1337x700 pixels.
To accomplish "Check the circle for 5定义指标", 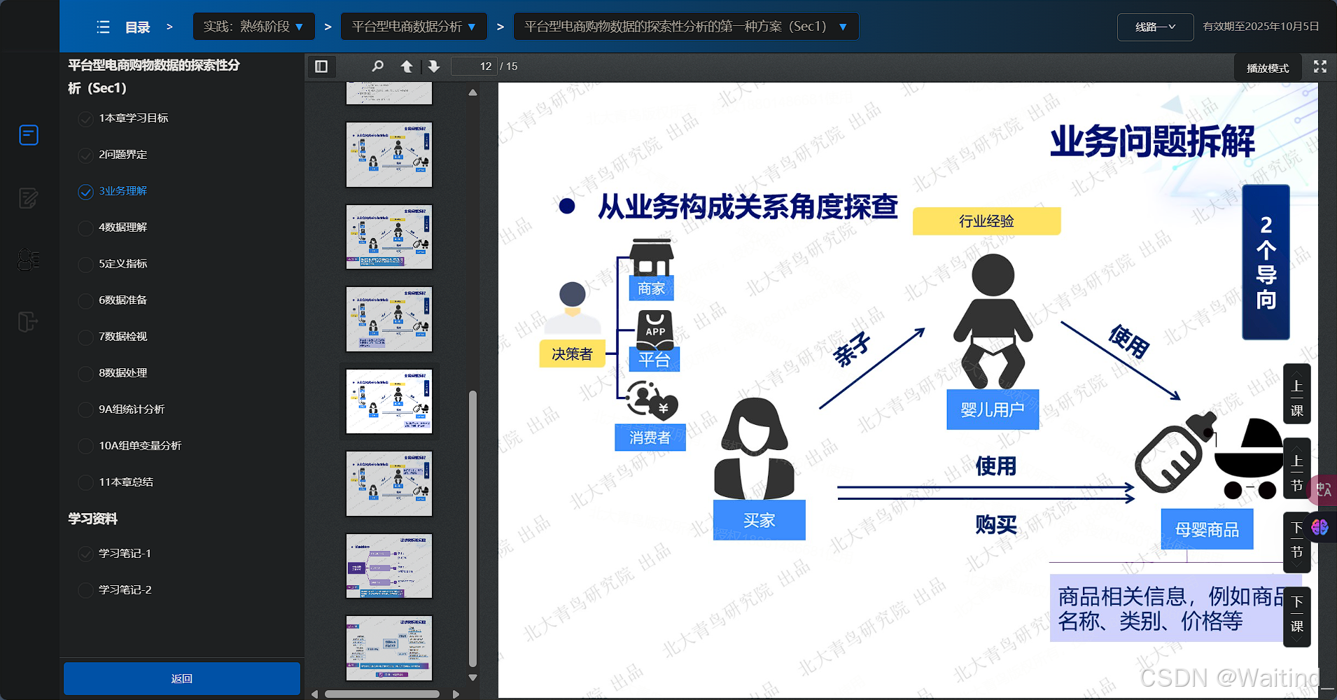I will [x=85, y=264].
